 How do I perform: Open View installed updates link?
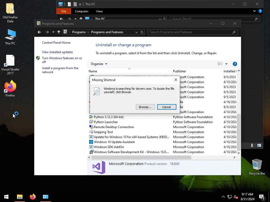57,52
